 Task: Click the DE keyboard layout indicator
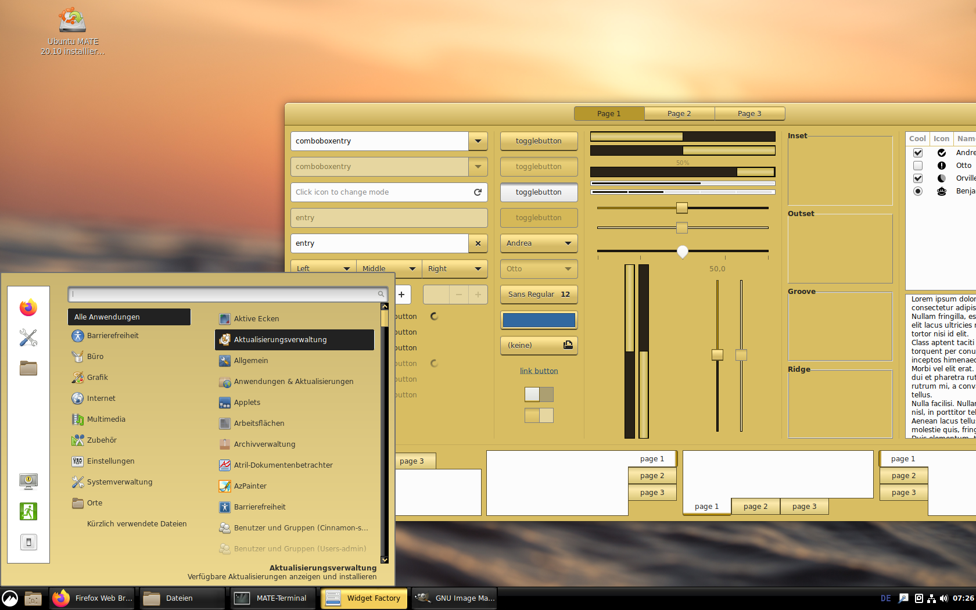tap(885, 598)
